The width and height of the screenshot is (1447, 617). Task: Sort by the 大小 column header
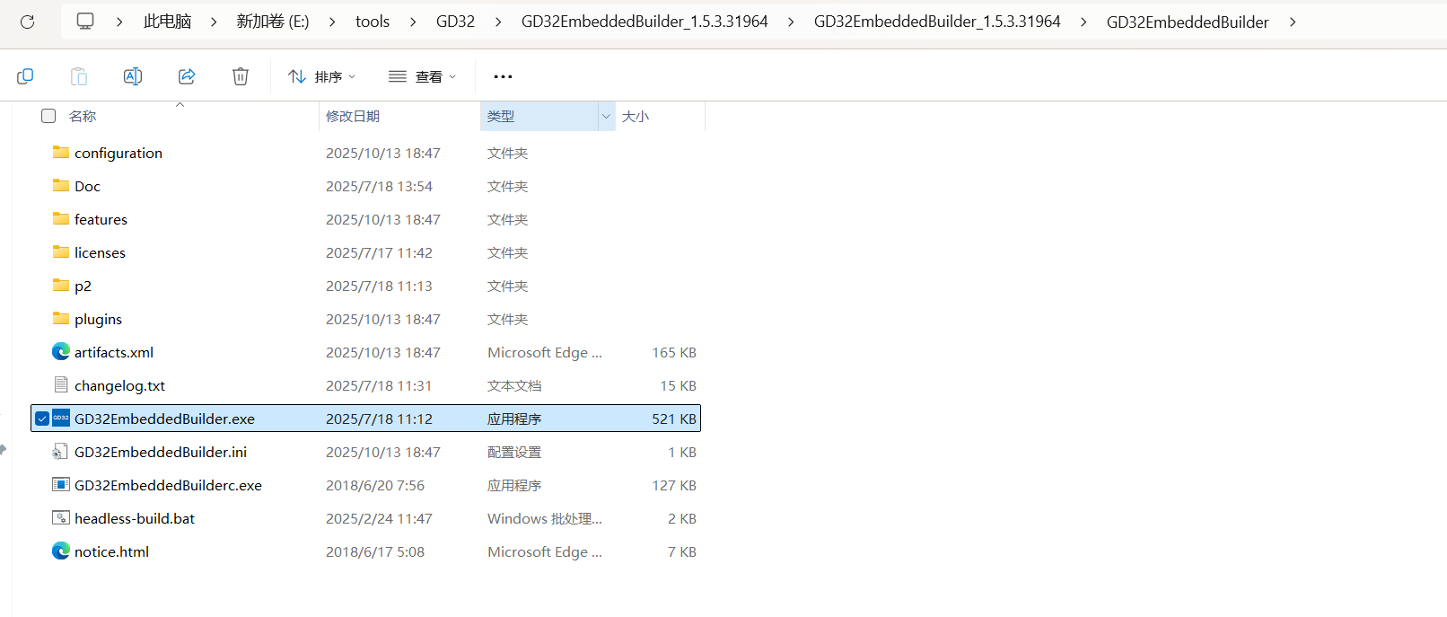click(x=636, y=116)
